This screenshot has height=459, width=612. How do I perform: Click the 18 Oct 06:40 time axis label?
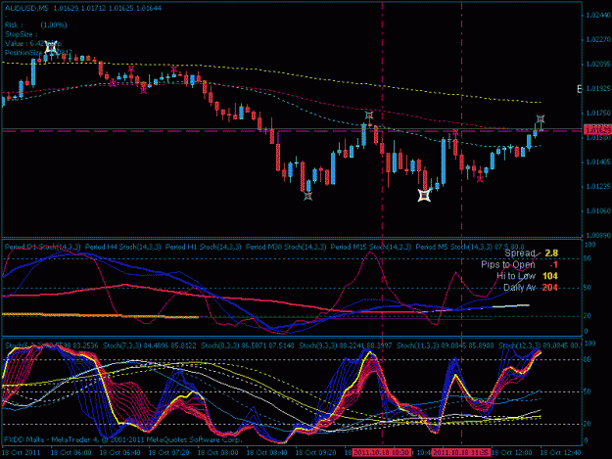click(x=119, y=453)
